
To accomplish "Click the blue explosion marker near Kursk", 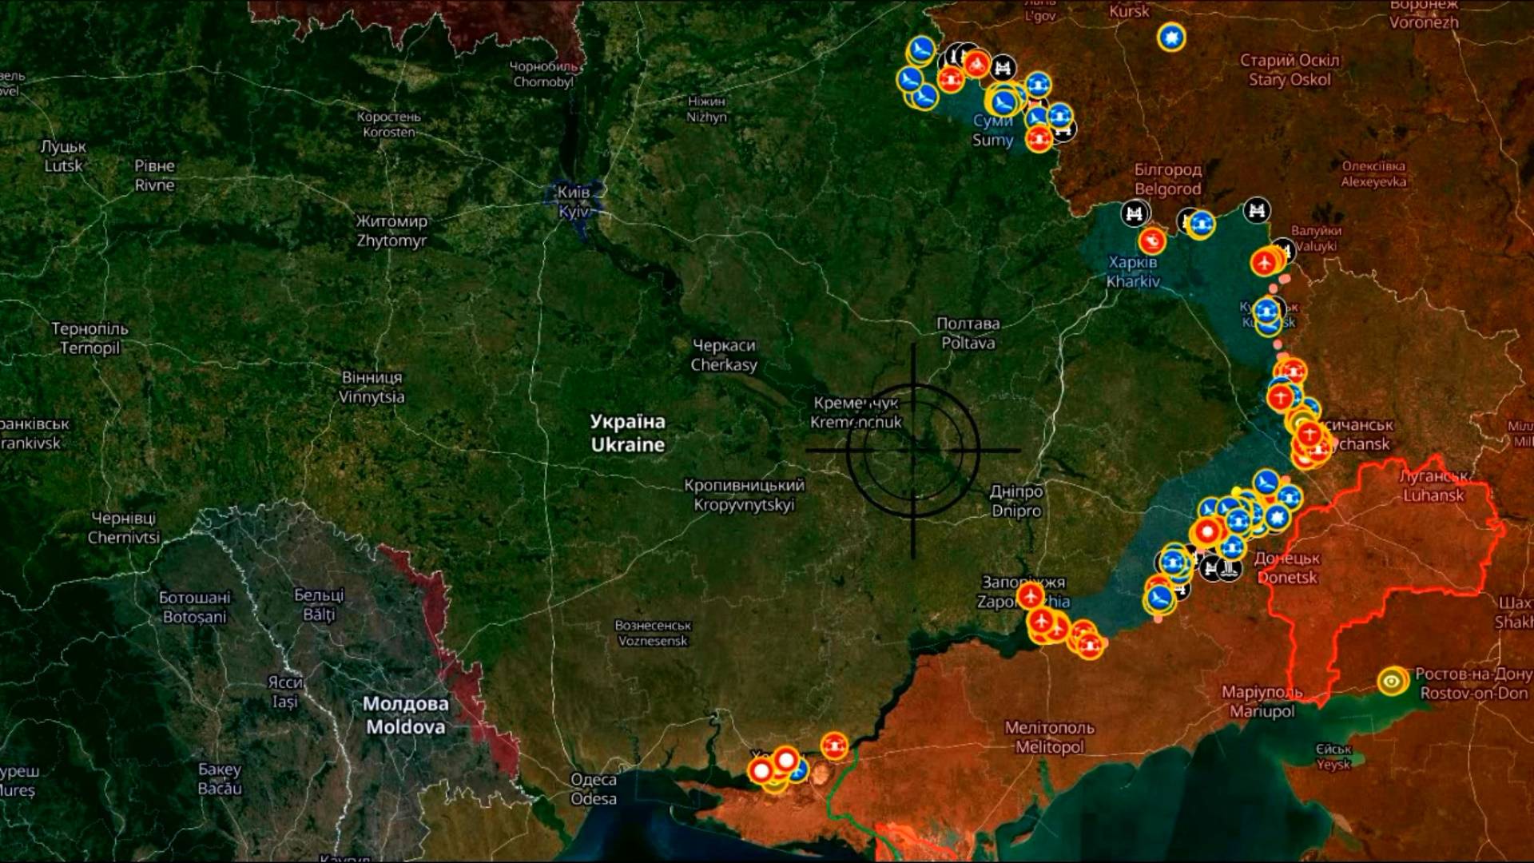I will click(x=1171, y=38).
